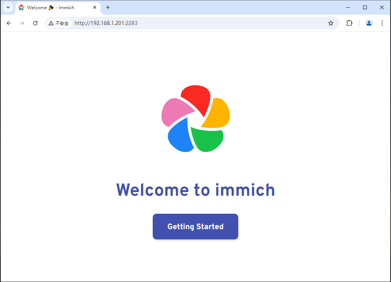Screen dimensions: 391x282
Task: Open Chrome three-dot menu
Action: pyautogui.click(x=382, y=23)
